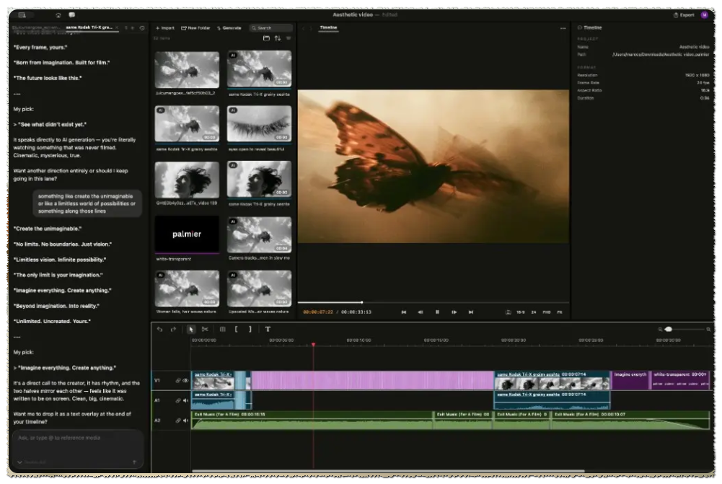Open the three-dot menu above the preview

pos(563,29)
